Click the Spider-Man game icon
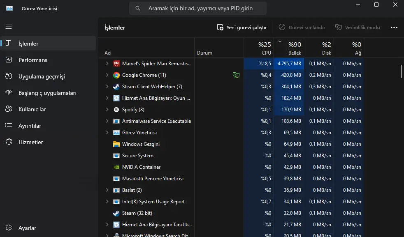 [116, 64]
